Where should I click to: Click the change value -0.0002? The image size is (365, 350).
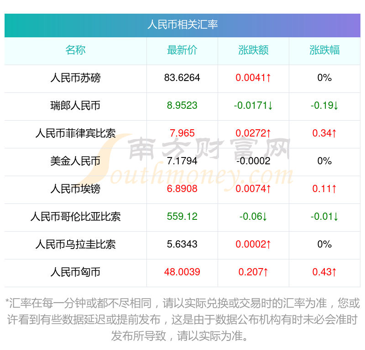click(253, 161)
